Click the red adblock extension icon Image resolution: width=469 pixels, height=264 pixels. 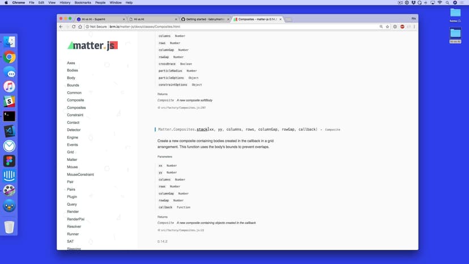point(402,27)
